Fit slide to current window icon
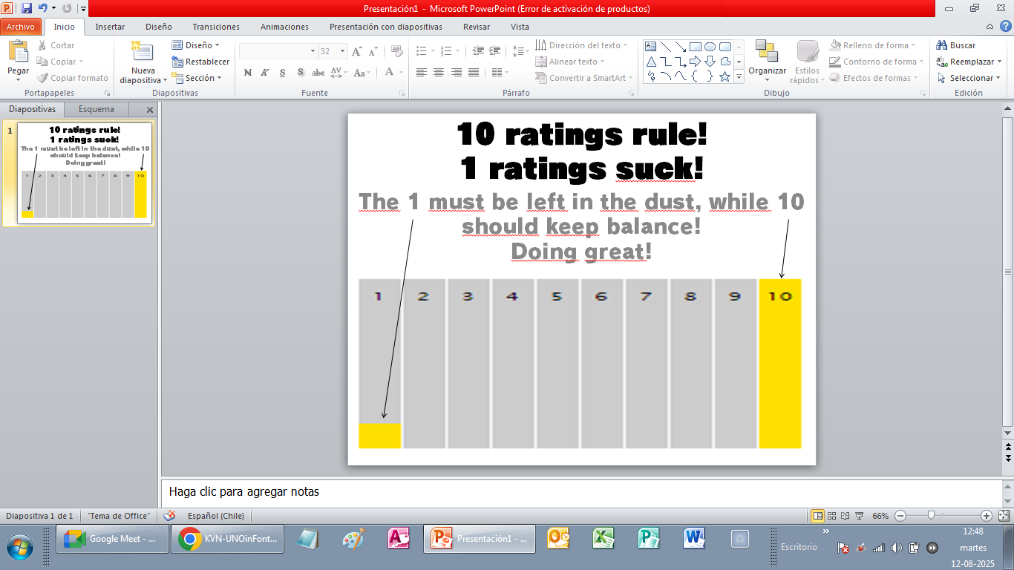The height and width of the screenshot is (570, 1014). click(1004, 516)
